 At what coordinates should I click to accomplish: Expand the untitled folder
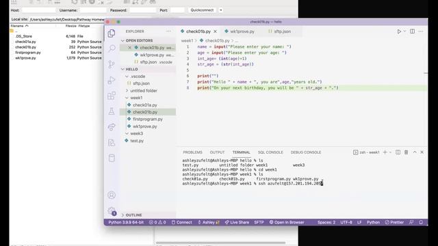coord(143,91)
